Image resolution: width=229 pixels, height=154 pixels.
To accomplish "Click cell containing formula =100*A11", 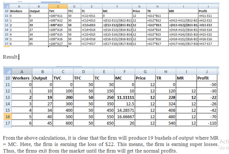I will 58,16.
